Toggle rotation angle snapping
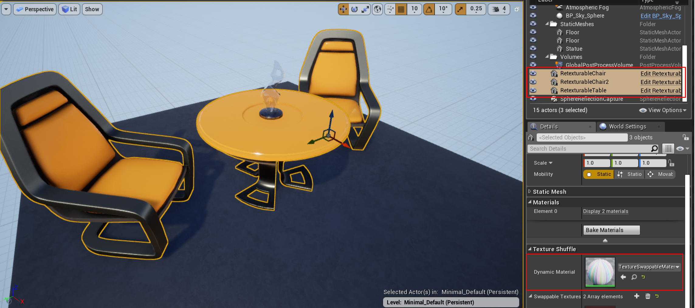Viewport: 695px width, 308px height. coord(429,9)
